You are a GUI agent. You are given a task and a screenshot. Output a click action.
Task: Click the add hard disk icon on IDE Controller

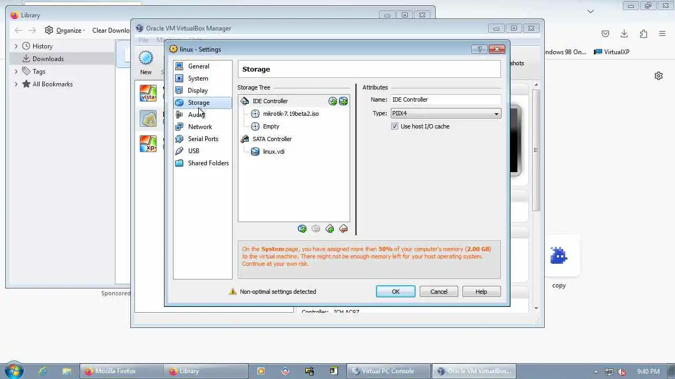[x=343, y=101]
